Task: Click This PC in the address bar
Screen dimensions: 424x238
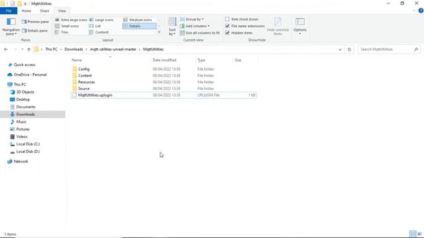Action: pos(51,50)
